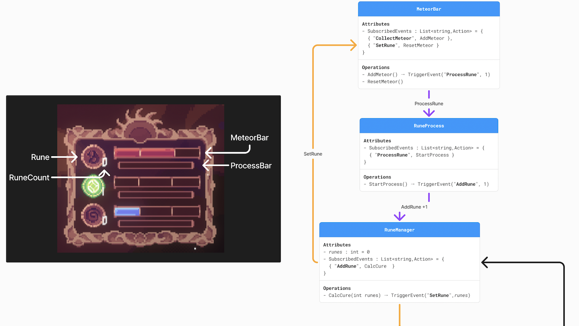Click the black arrowhead pointing to RuneManager
This screenshot has height=326, width=579.
click(x=485, y=263)
